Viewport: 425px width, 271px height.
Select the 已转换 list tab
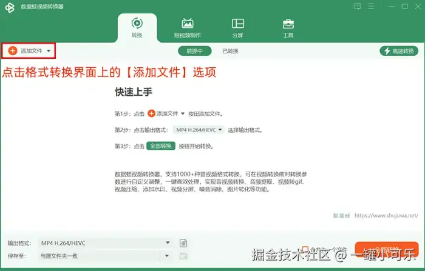230,51
